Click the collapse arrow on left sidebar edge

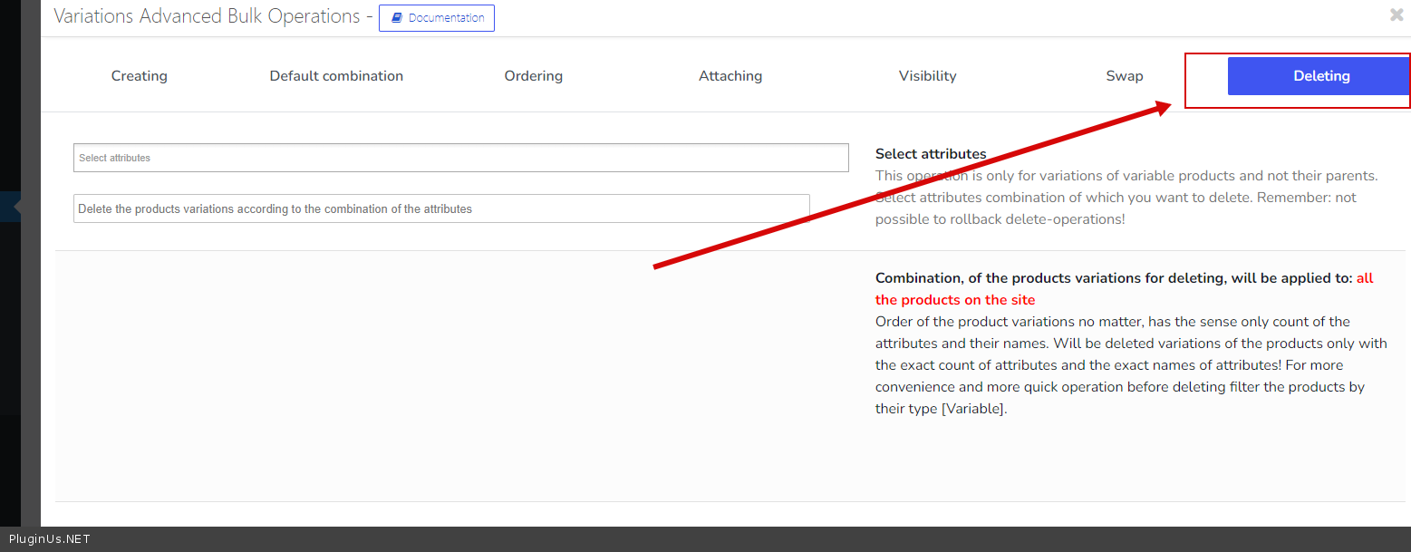pos(17,207)
